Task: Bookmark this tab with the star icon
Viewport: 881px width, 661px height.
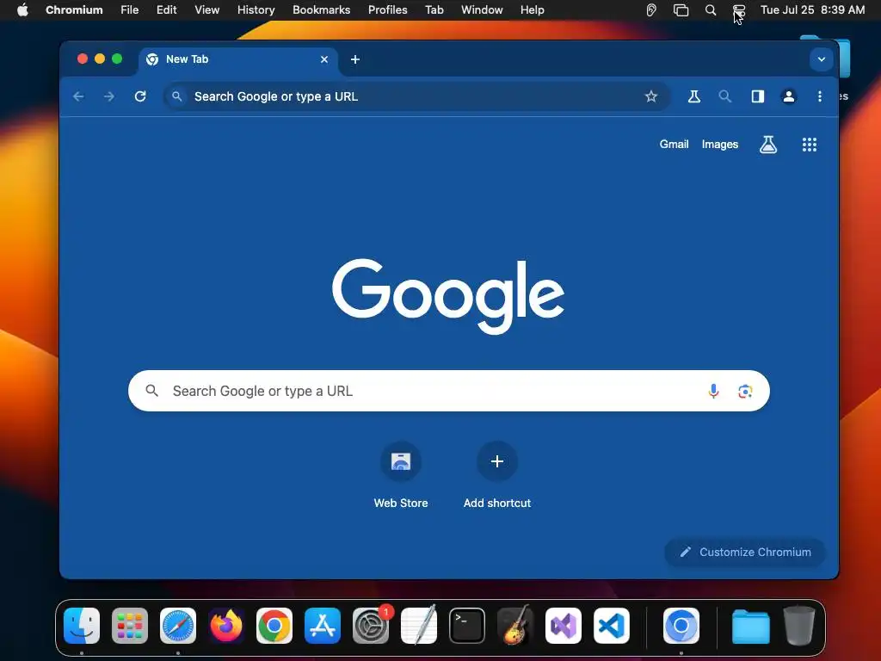Action: [x=650, y=96]
